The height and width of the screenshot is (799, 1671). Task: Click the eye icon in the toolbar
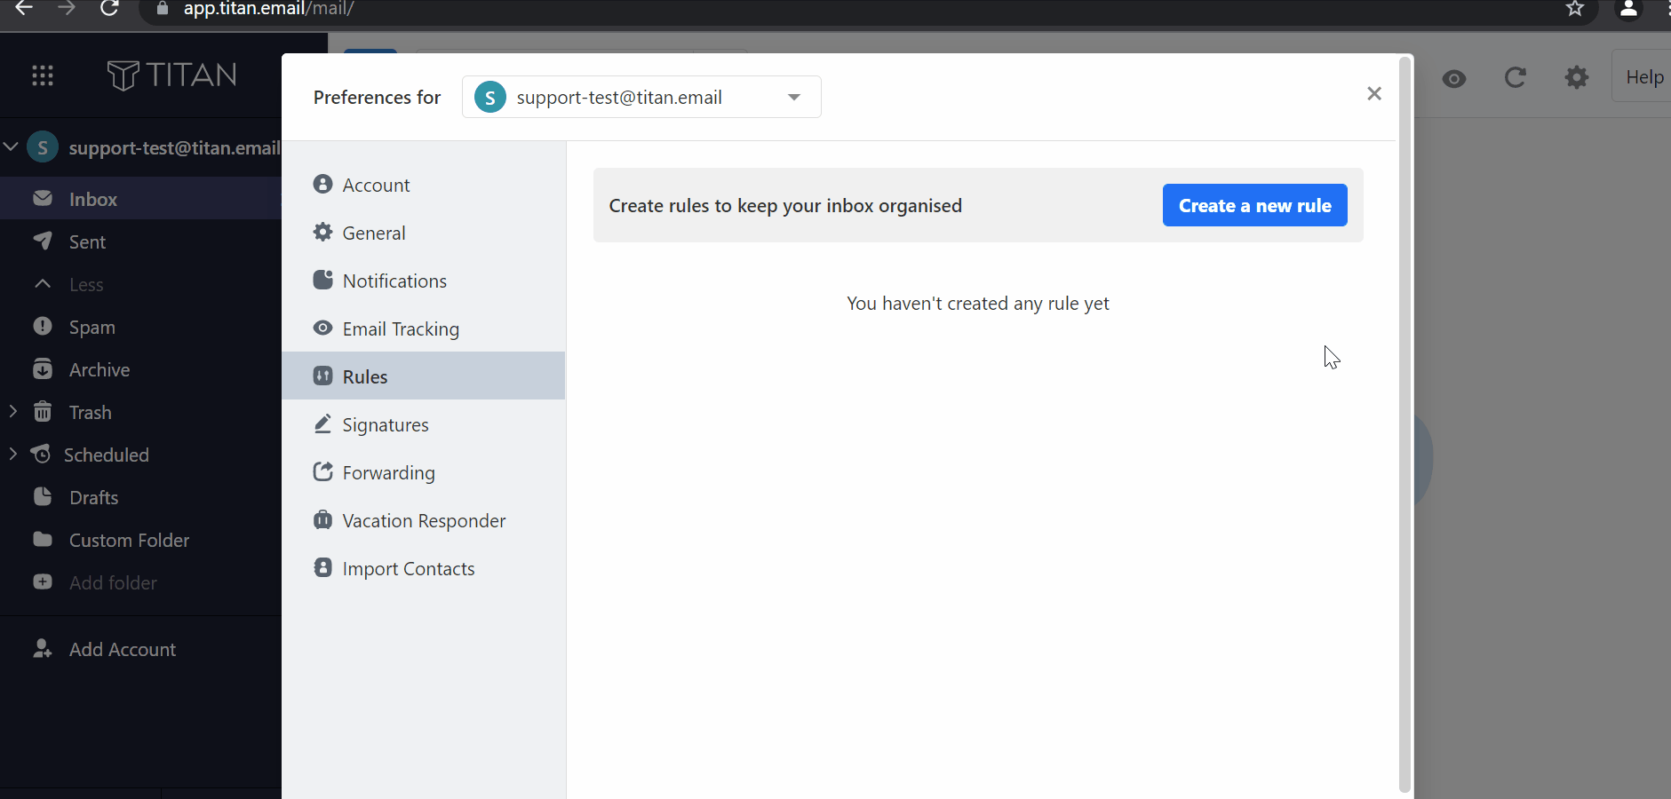(1453, 79)
